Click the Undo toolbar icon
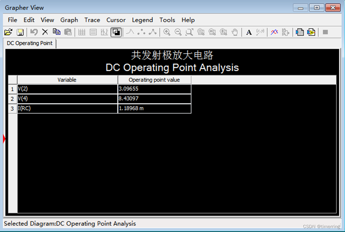The image size is (345, 232). (x=34, y=32)
